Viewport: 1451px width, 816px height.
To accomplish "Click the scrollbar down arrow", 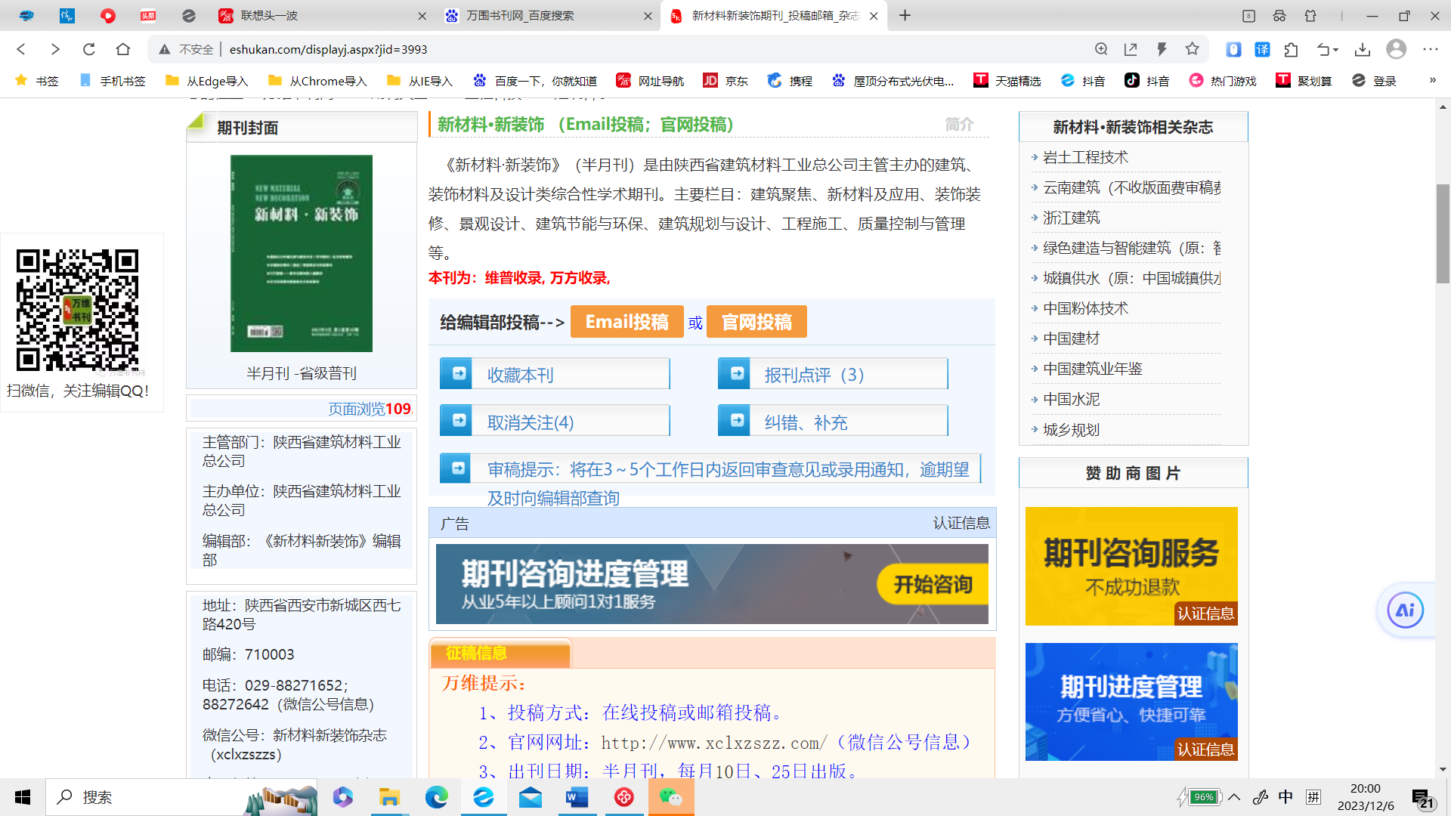I will coord(1443,769).
